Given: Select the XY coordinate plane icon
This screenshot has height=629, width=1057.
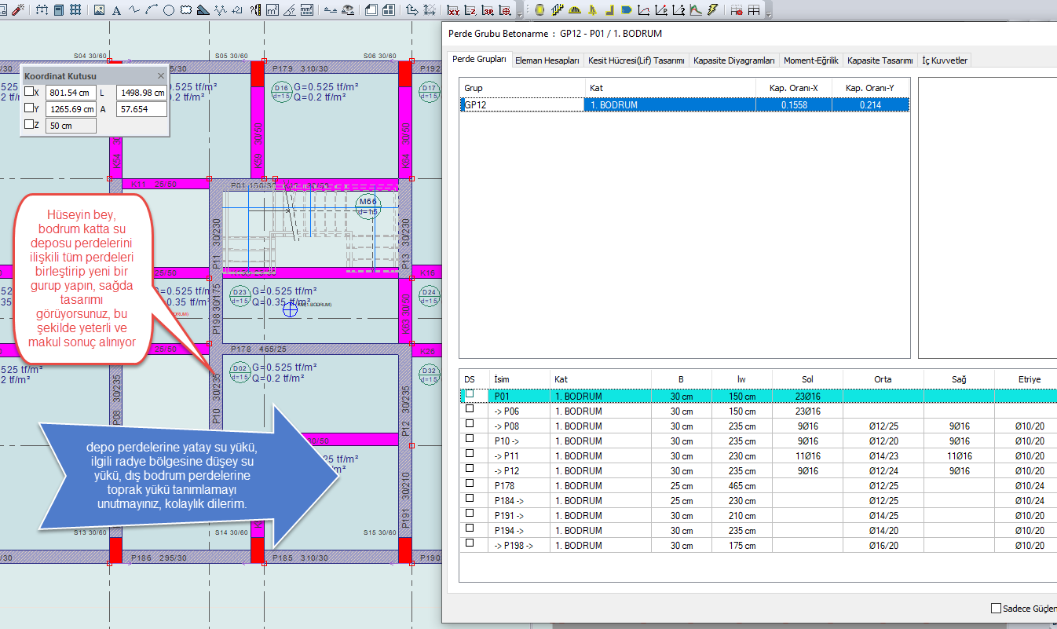Looking at the screenshot, I should tap(453, 10).
